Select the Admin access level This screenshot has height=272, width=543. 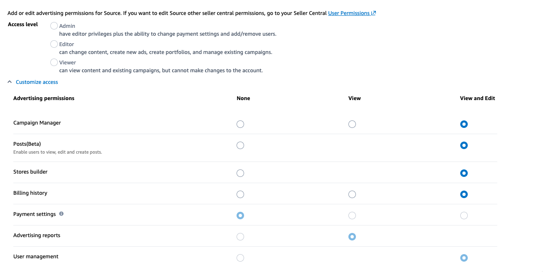click(54, 26)
